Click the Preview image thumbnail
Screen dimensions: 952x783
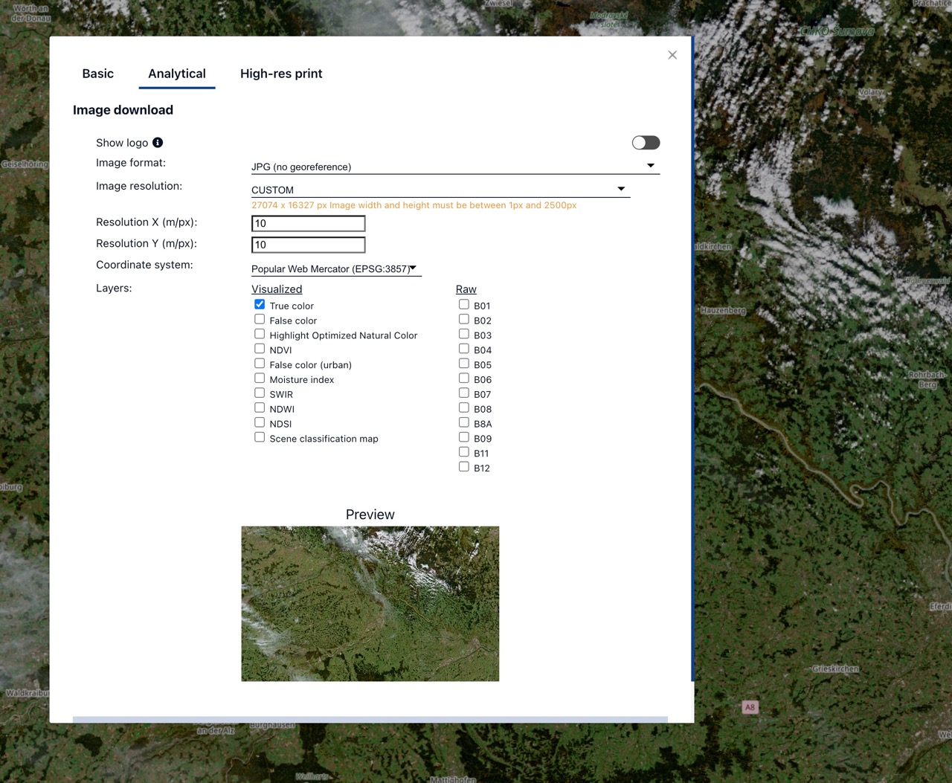coord(370,604)
